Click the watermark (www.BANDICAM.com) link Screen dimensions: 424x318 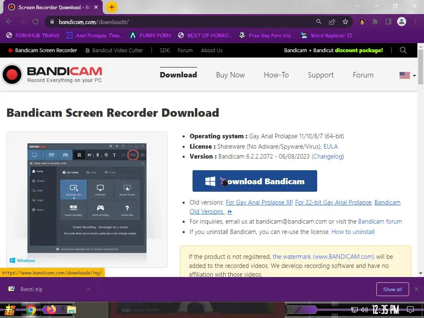point(323,257)
